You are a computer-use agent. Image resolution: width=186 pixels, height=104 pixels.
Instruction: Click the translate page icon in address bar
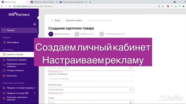coord(159,6)
